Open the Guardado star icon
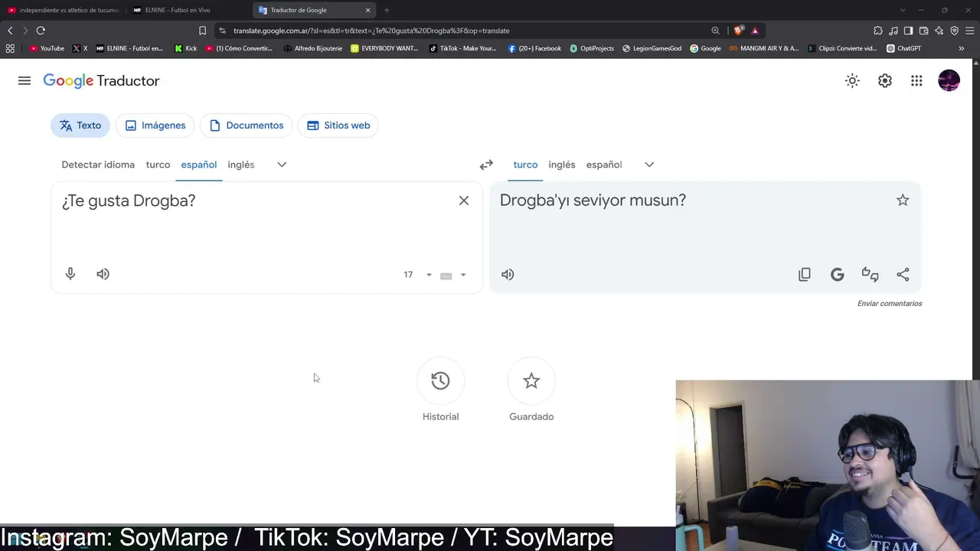Image resolution: width=980 pixels, height=551 pixels. [x=531, y=381]
